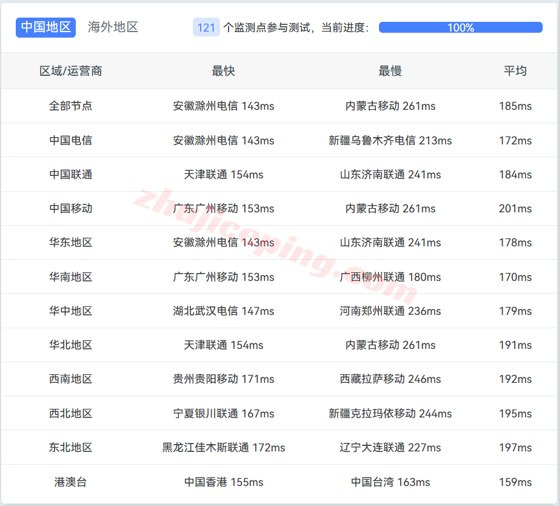The height and width of the screenshot is (506, 559).
Task: Select the 西南地区 row label
Action: (70, 379)
